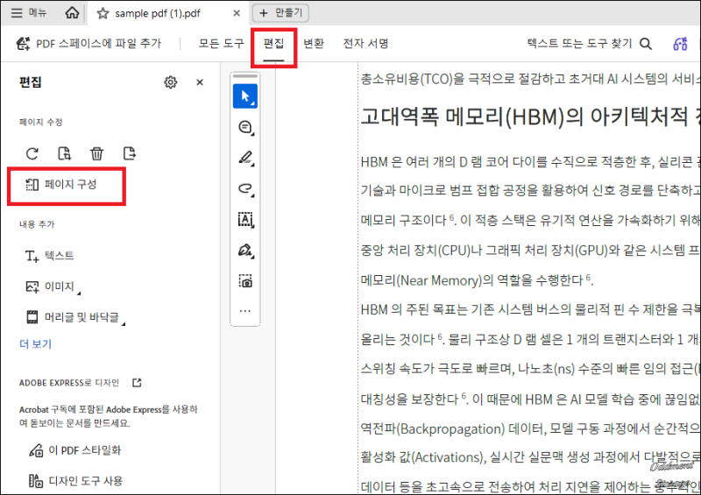The image size is (701, 495).
Task: Open the AI assistant icon at top right
Action: (x=681, y=44)
